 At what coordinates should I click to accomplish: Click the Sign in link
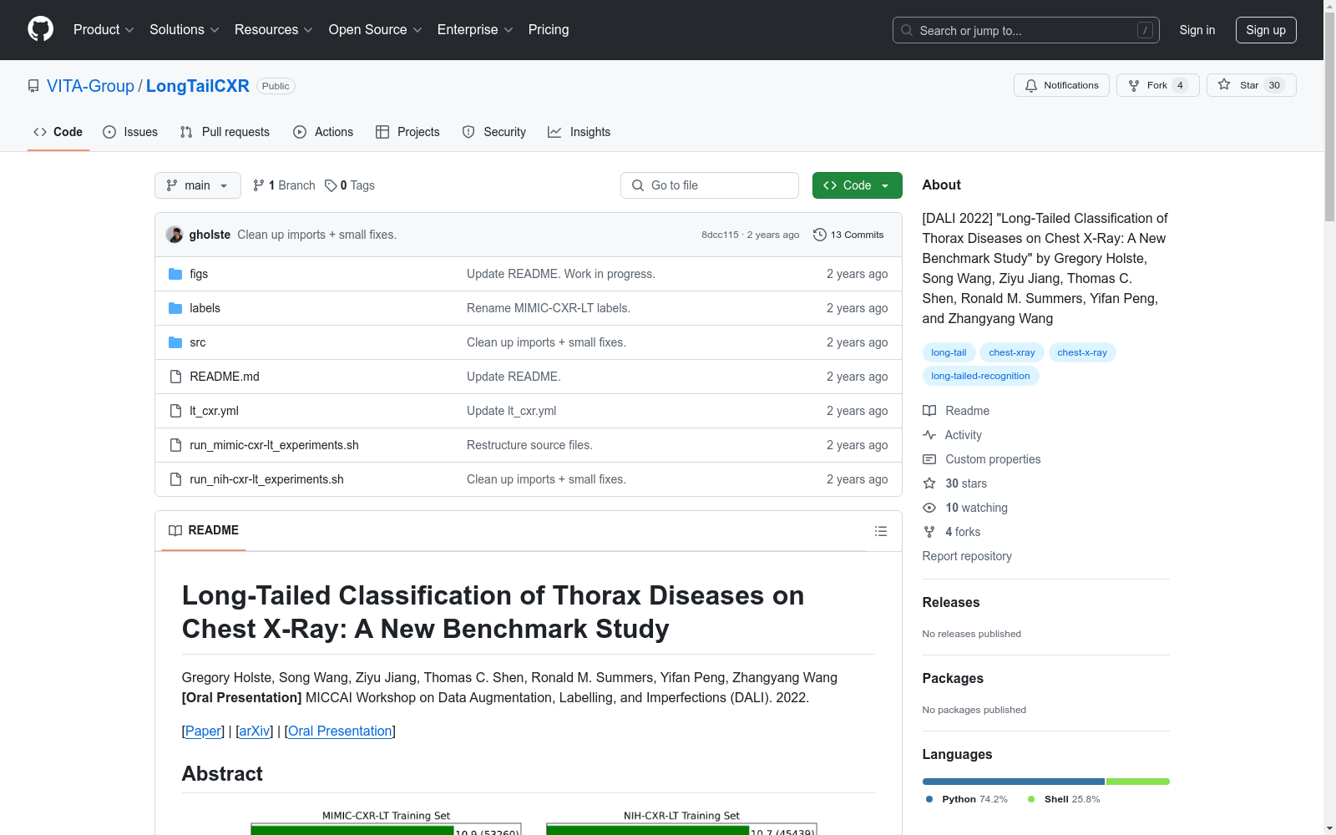pyautogui.click(x=1197, y=30)
